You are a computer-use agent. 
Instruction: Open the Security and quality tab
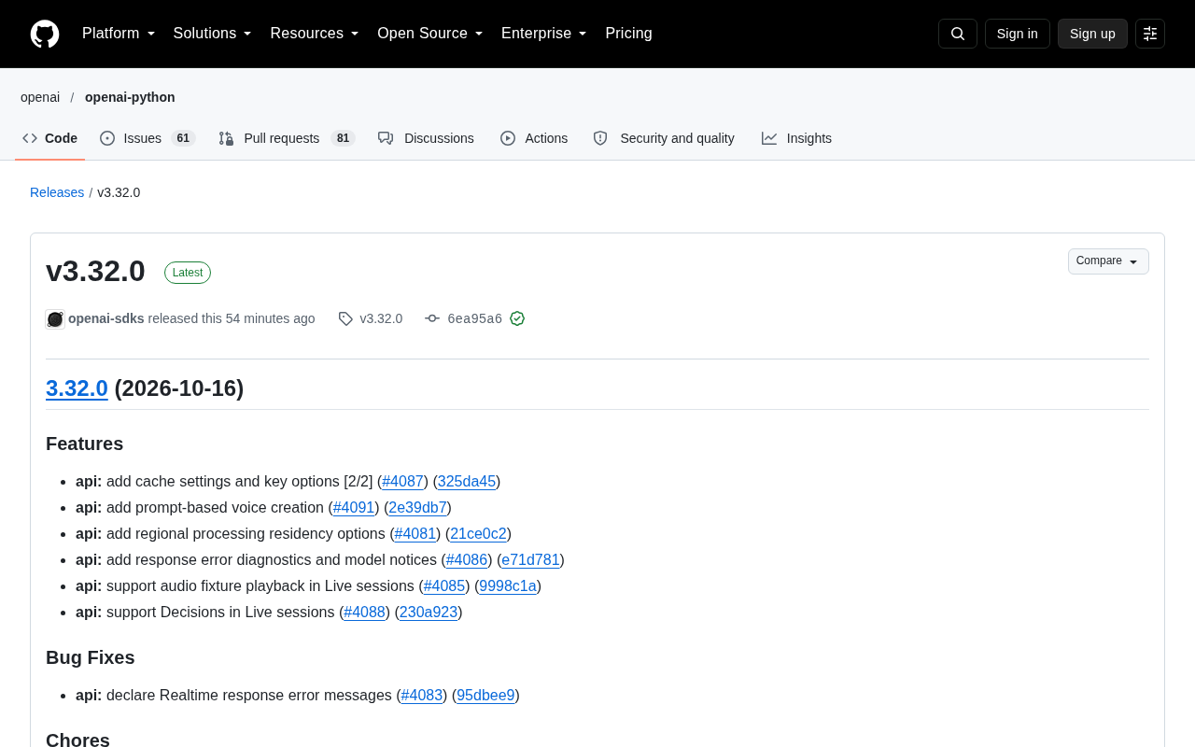(664, 138)
